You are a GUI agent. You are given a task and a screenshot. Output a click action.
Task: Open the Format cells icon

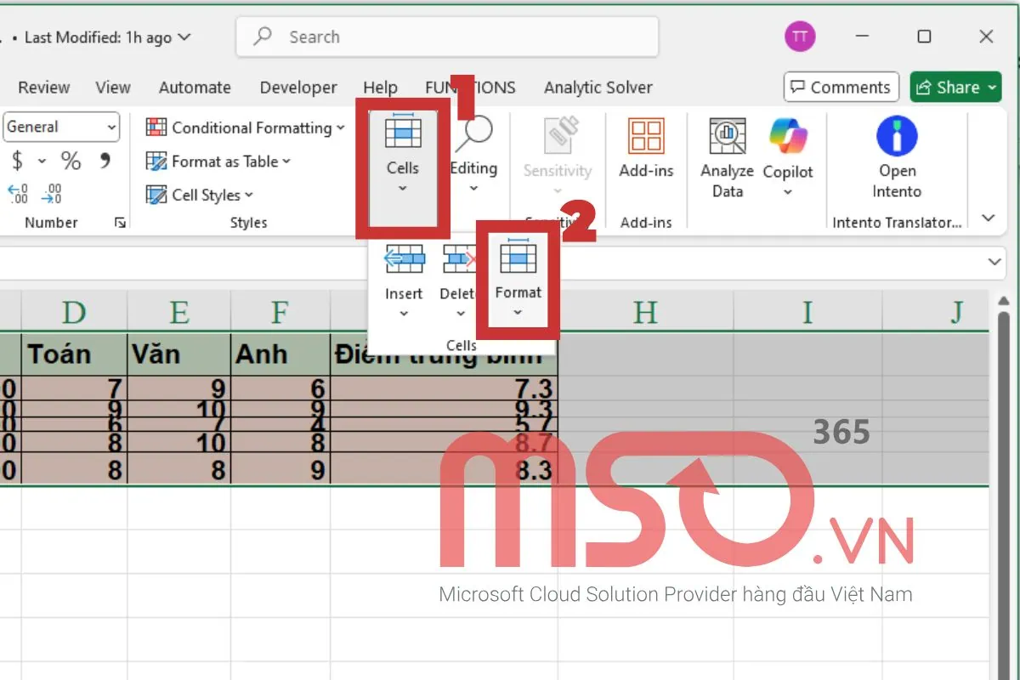518,259
